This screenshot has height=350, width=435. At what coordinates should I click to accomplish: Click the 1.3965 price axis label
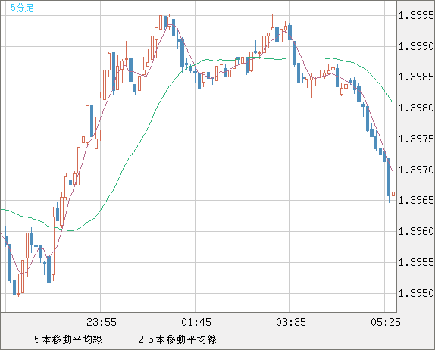tap(416, 200)
